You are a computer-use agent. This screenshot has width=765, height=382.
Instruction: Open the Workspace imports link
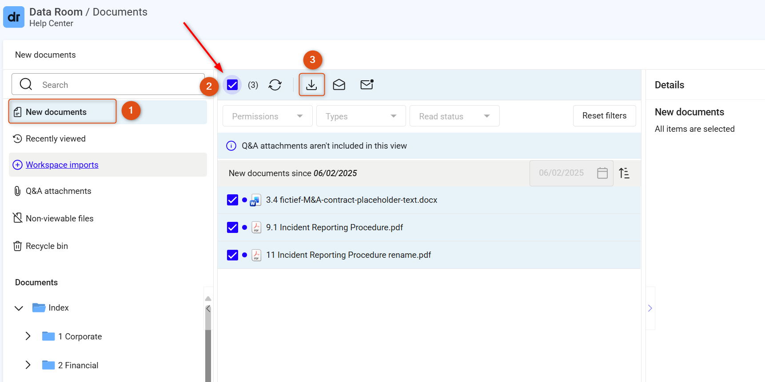coord(62,165)
